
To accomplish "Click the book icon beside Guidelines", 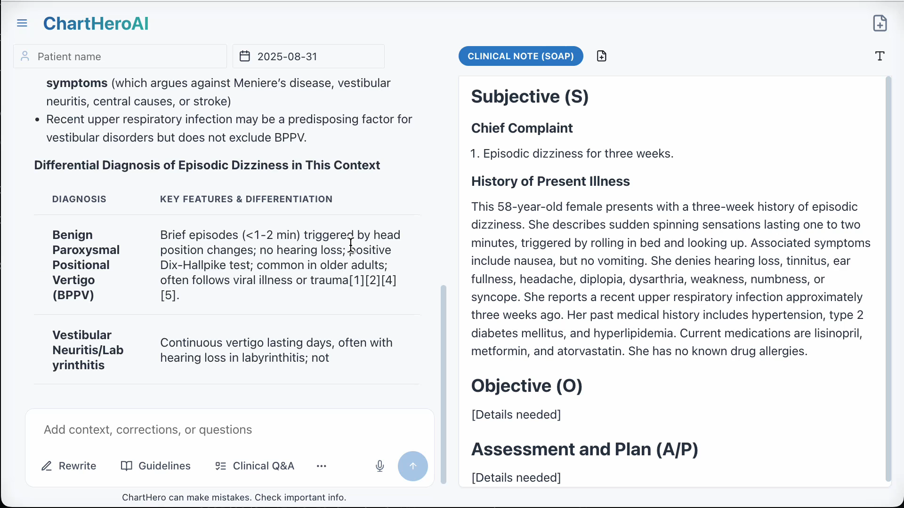I will point(126,466).
